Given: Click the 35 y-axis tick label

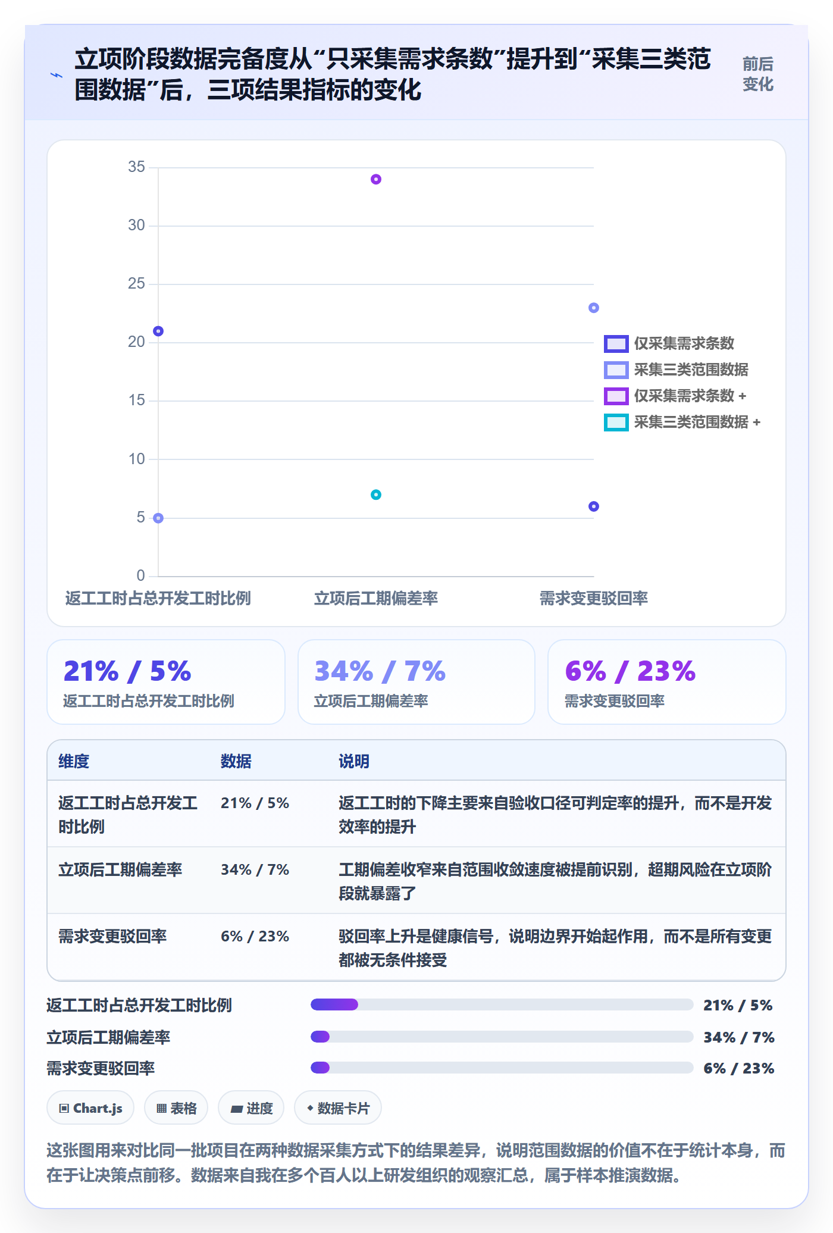Looking at the screenshot, I should coord(137,167).
